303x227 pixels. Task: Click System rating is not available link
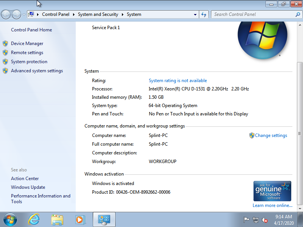[x=178, y=81]
